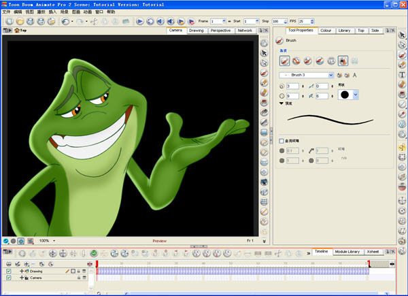Click the green circular icon in timeline toolbar
The image size is (408, 296).
coord(93,253)
